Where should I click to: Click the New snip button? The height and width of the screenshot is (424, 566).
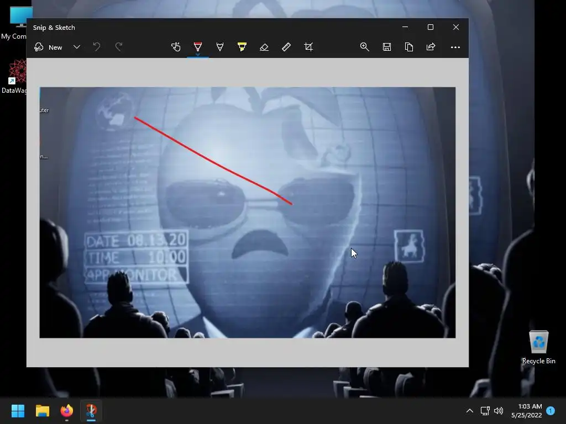48,47
